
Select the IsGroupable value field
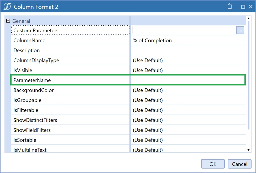tap(188, 100)
